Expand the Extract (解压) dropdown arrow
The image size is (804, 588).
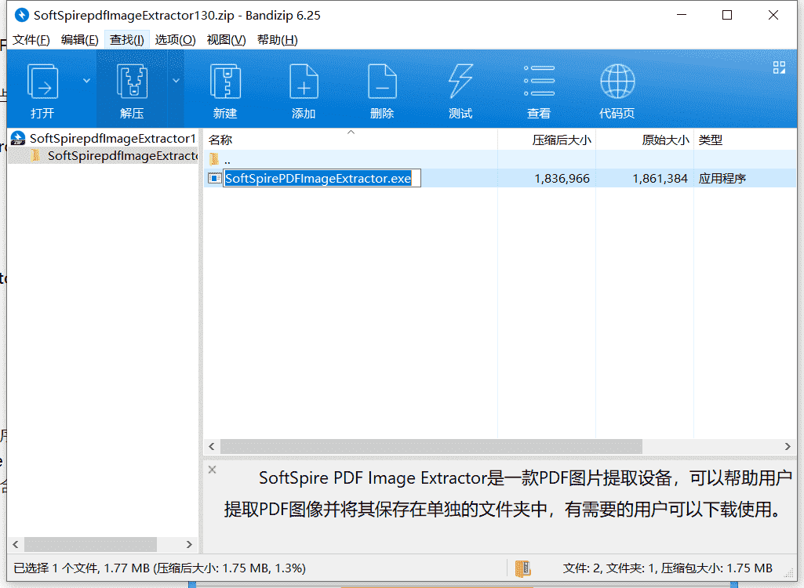tap(176, 81)
